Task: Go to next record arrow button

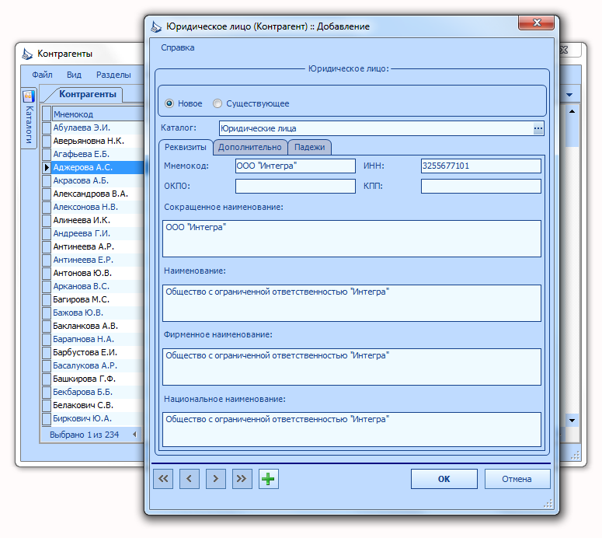Action: [x=216, y=479]
